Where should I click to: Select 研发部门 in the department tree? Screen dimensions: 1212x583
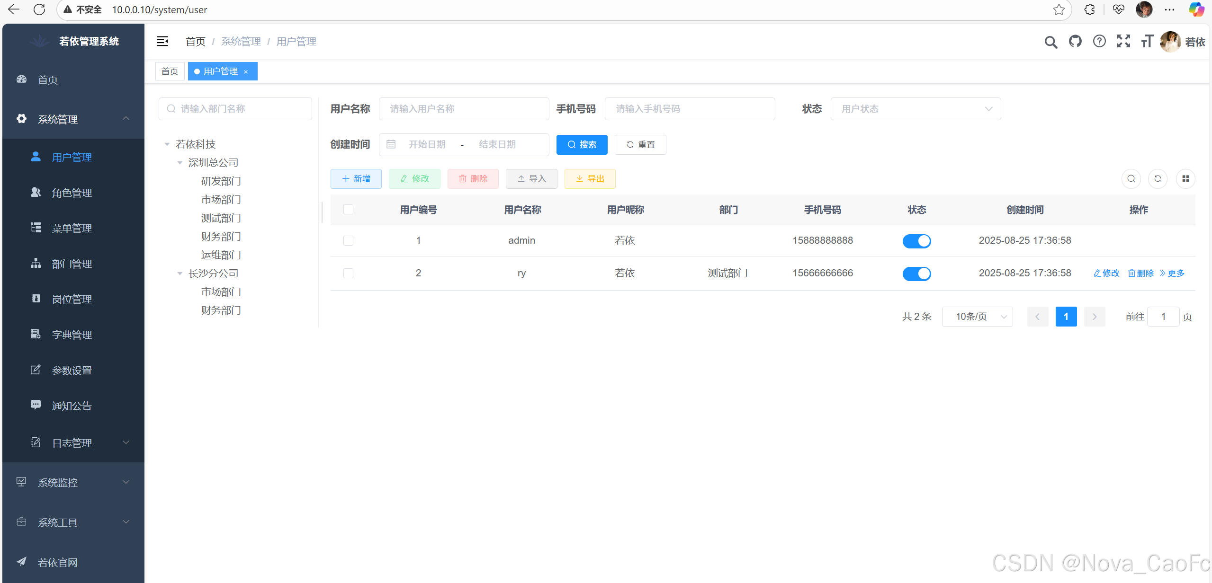[x=221, y=181]
